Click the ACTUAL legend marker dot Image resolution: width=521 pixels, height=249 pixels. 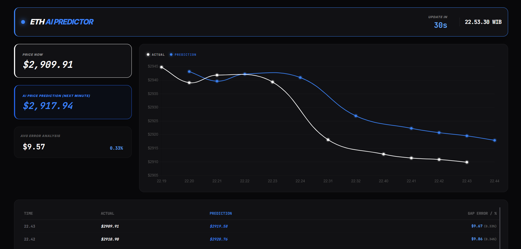click(x=148, y=54)
